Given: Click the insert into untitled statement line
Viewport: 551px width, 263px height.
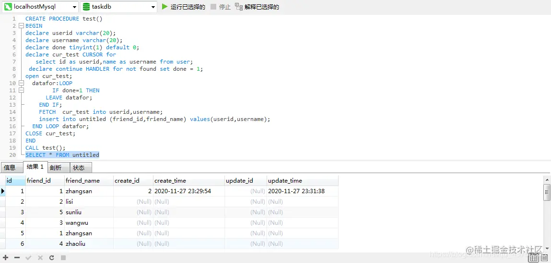Looking at the screenshot, I should click(154, 119).
